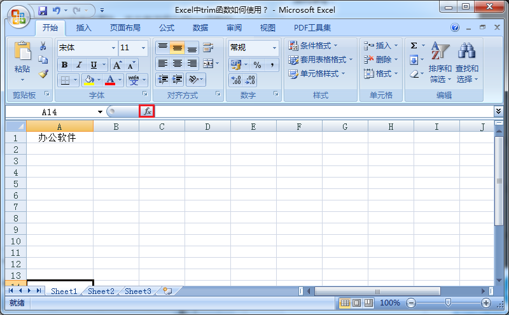
Task: Undo the last action
Action: [x=57, y=11]
